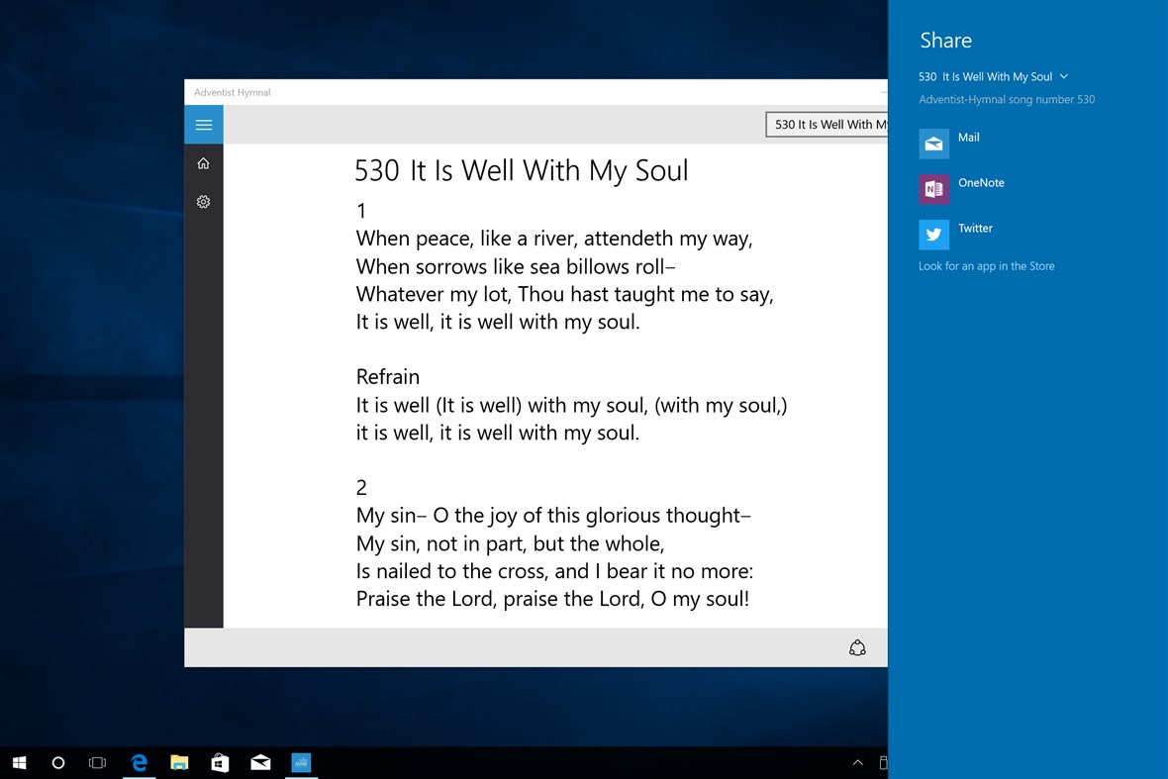Open the hymnal Settings gear

coord(203,201)
